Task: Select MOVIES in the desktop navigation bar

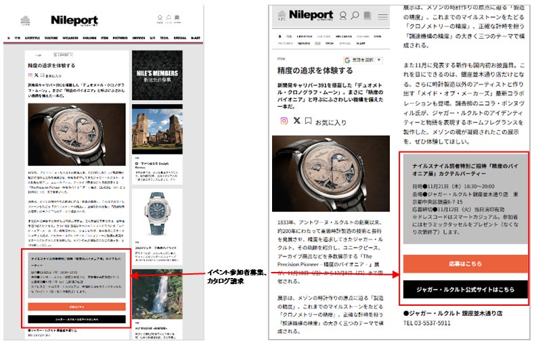Action: [139, 38]
